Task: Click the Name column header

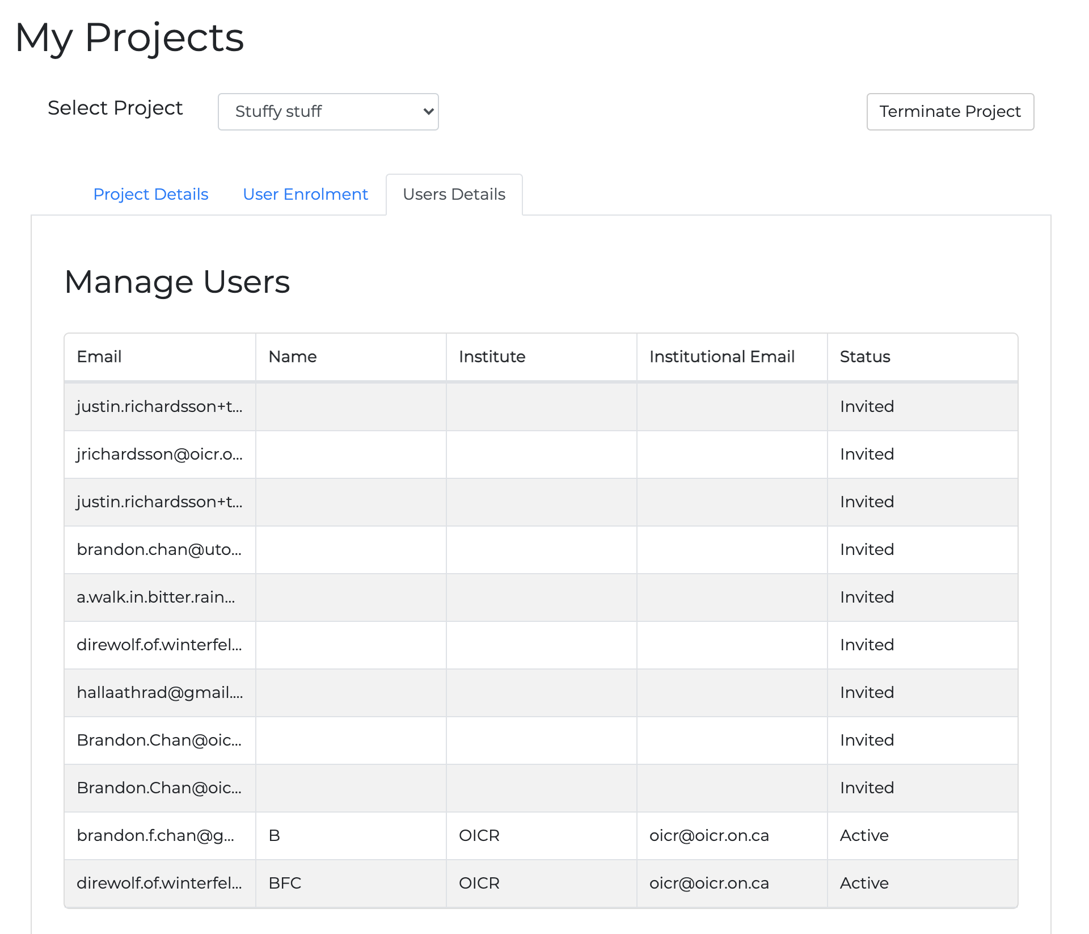Action: pyautogui.click(x=351, y=357)
